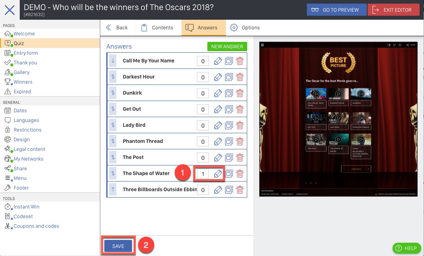The image size is (424, 256).
Task: Switch to the Contents tab
Action: click(157, 28)
